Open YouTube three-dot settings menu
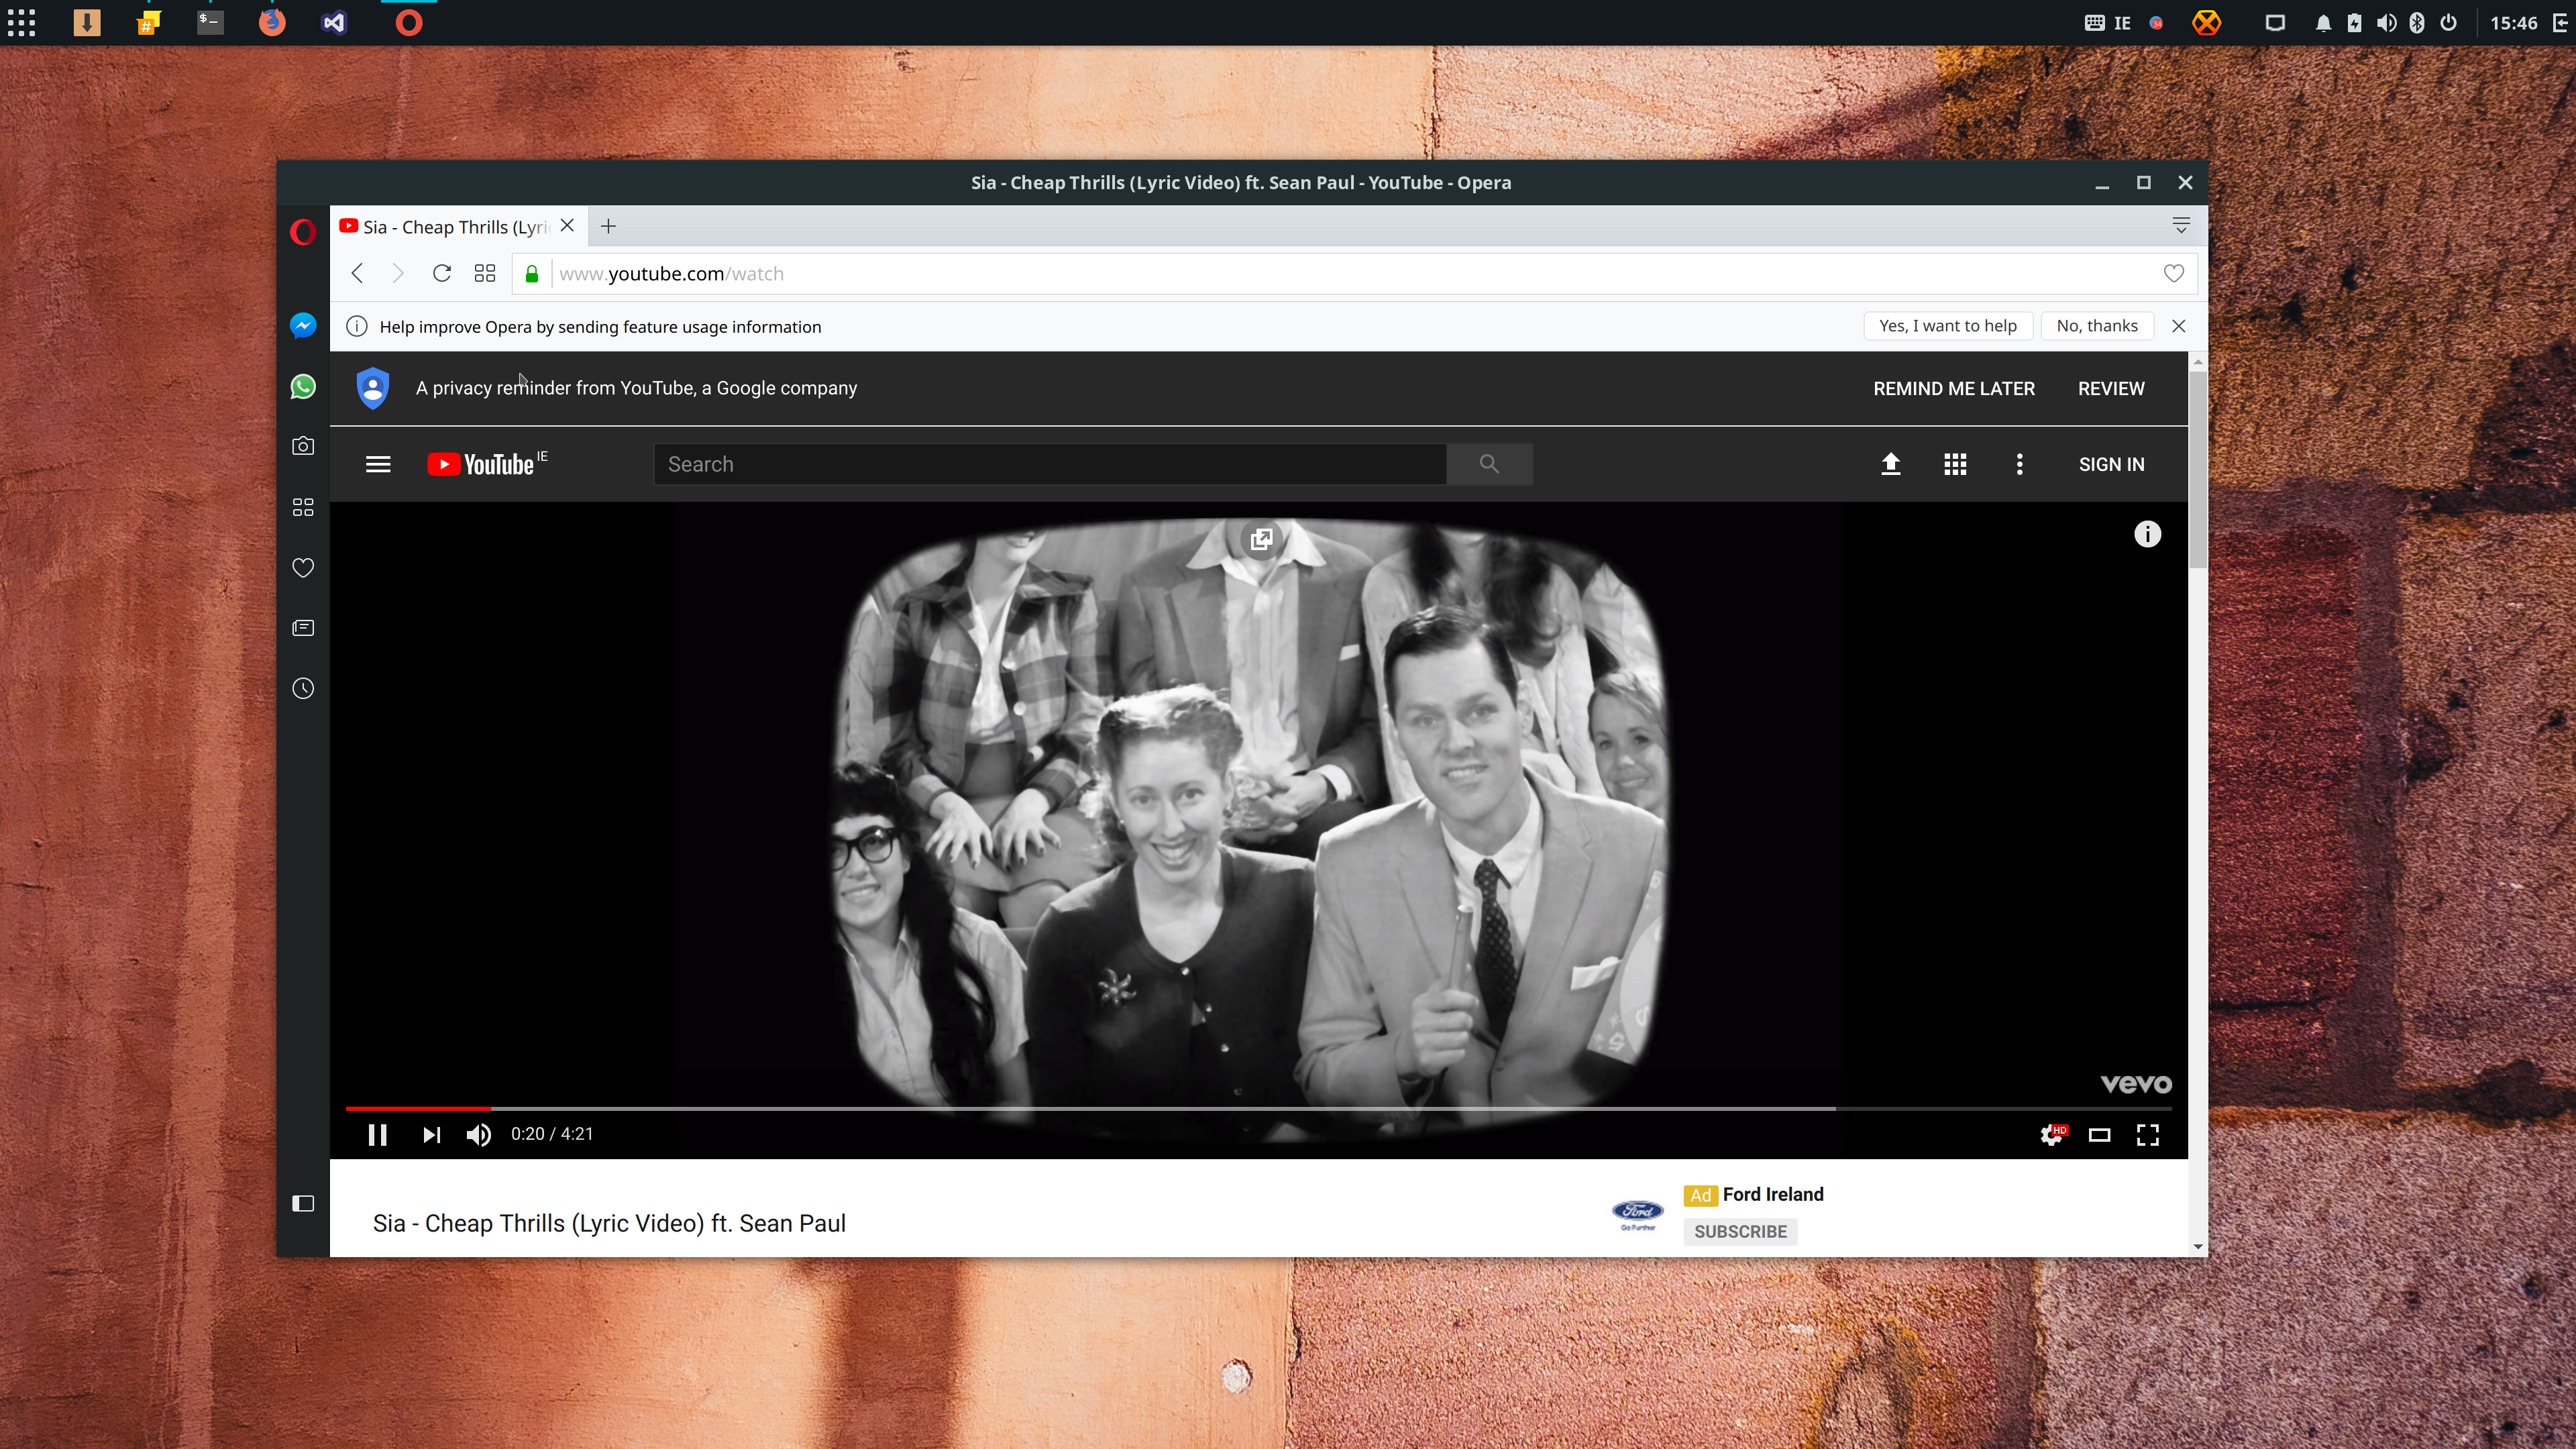 tap(2019, 464)
